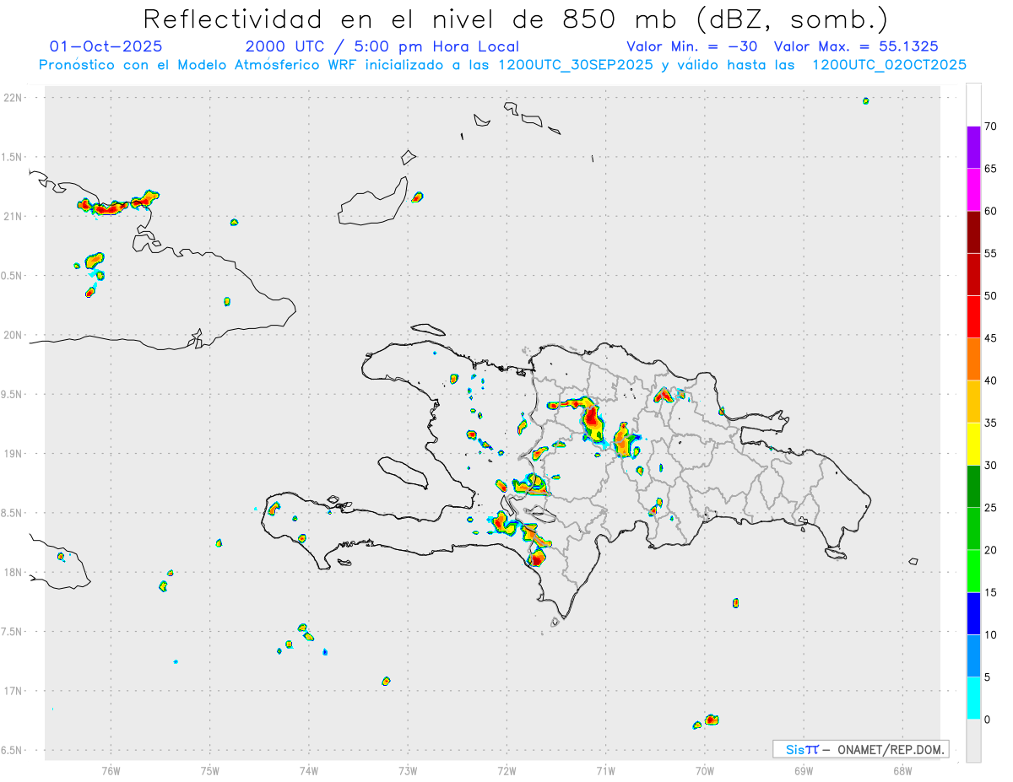Click the dark green 25-30 dBZ colorbar segment
1013x782 pixels.
coord(973,487)
